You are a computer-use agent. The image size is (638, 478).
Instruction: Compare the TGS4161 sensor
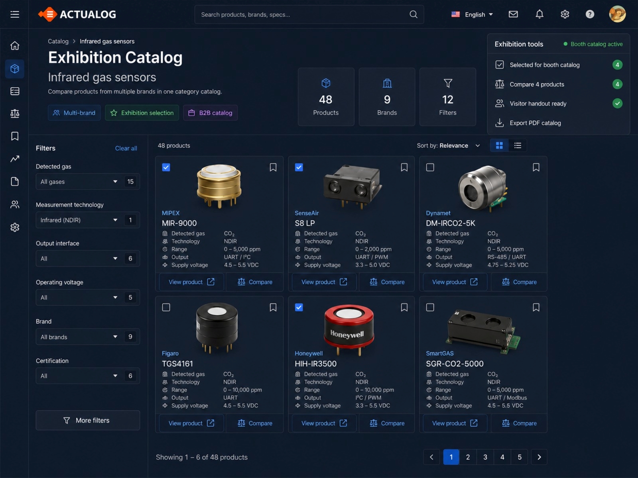pyautogui.click(x=255, y=423)
